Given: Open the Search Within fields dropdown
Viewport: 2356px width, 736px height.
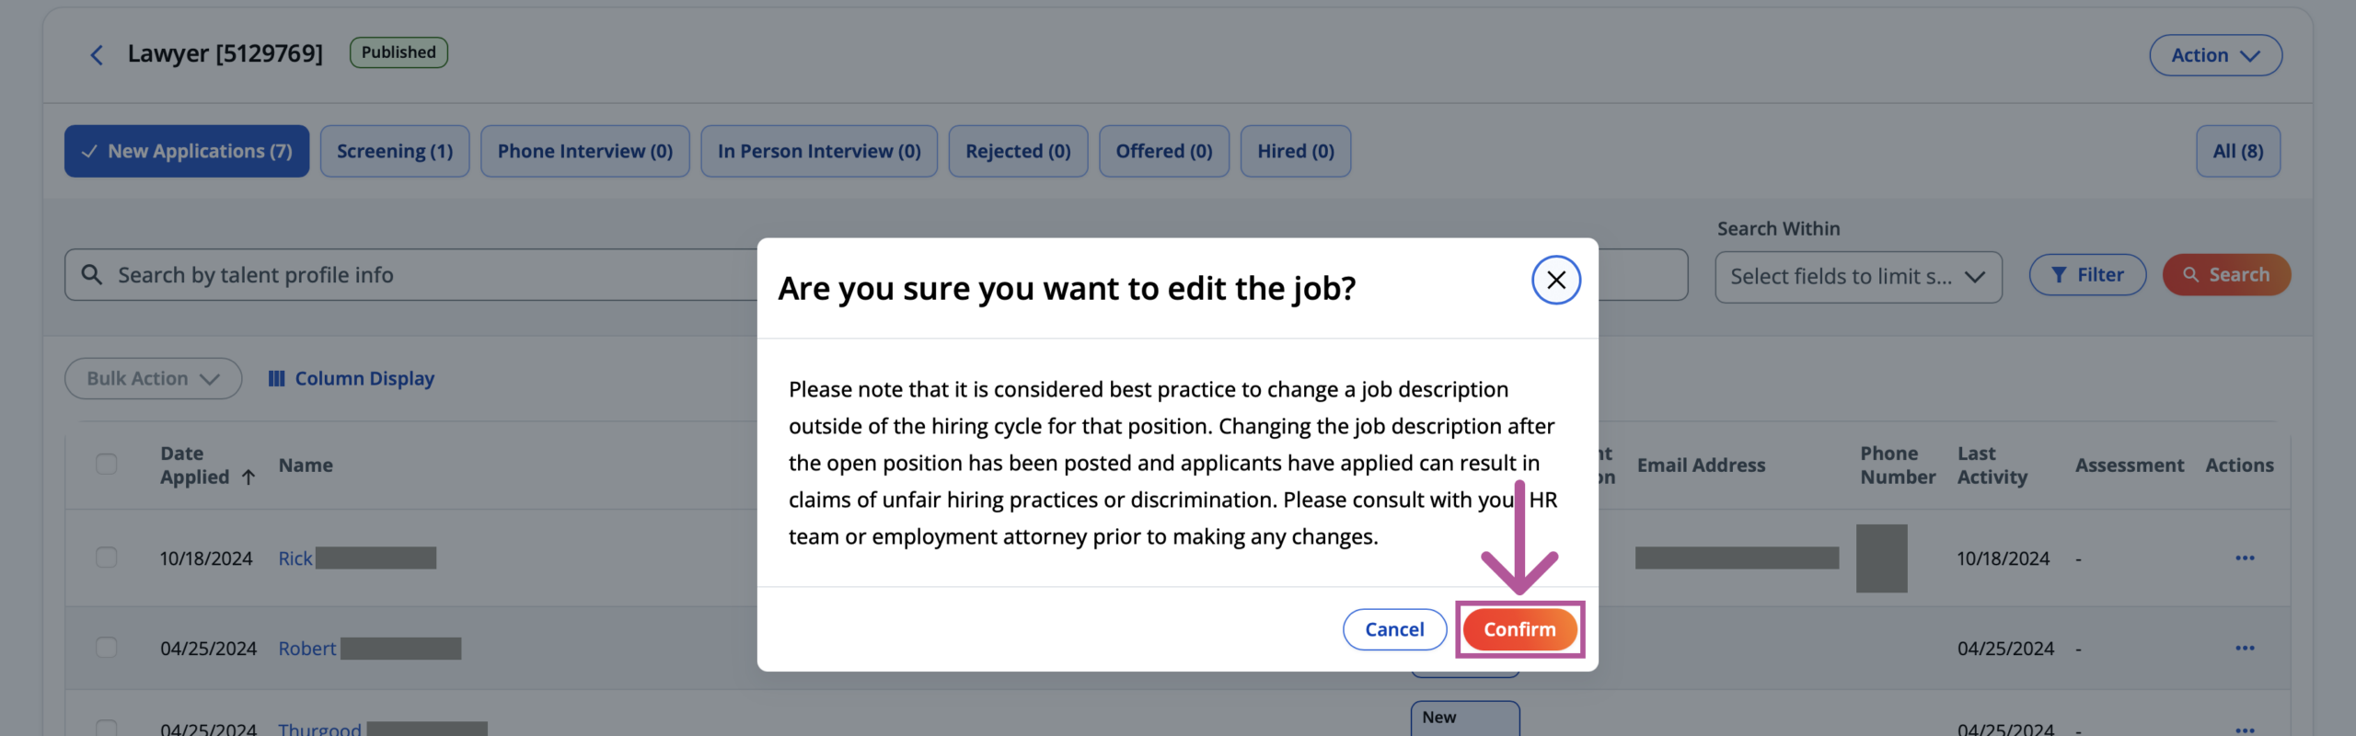Looking at the screenshot, I should tap(1858, 276).
